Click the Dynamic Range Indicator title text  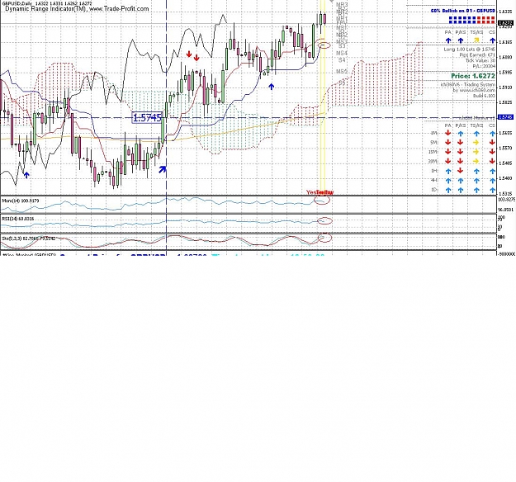click(77, 9)
